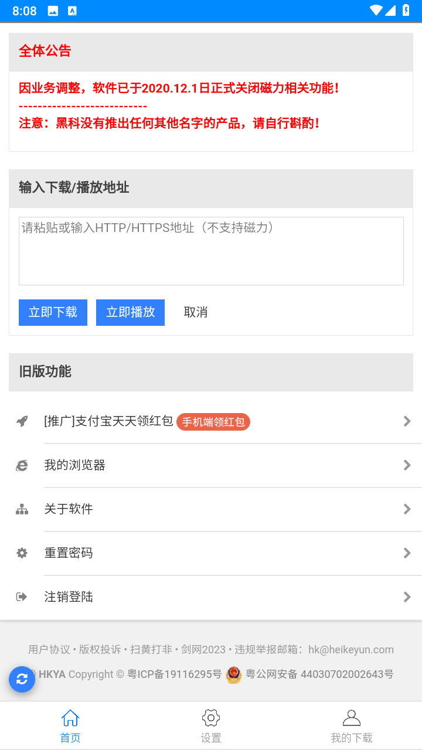The height and width of the screenshot is (750, 422).
Task: Click the logout icon beside 注销登陆
Action: point(22,597)
